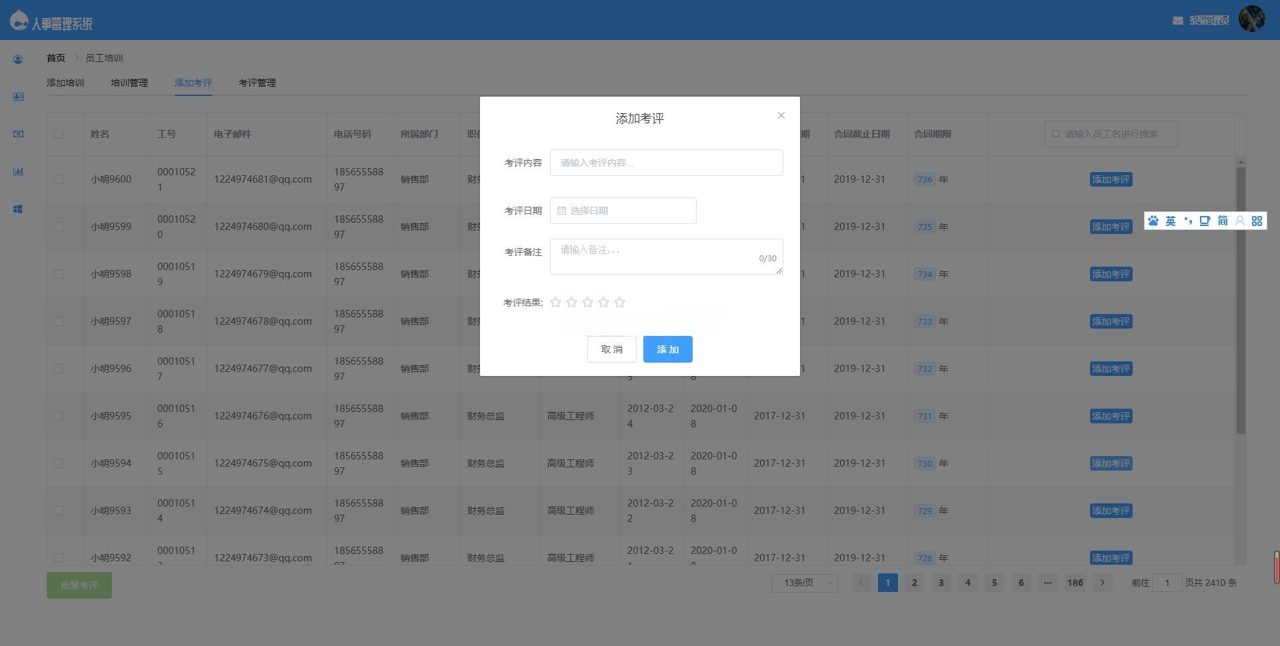Open the date picker calendar icon for 考评日期
The image size is (1280, 646).
tap(561, 211)
